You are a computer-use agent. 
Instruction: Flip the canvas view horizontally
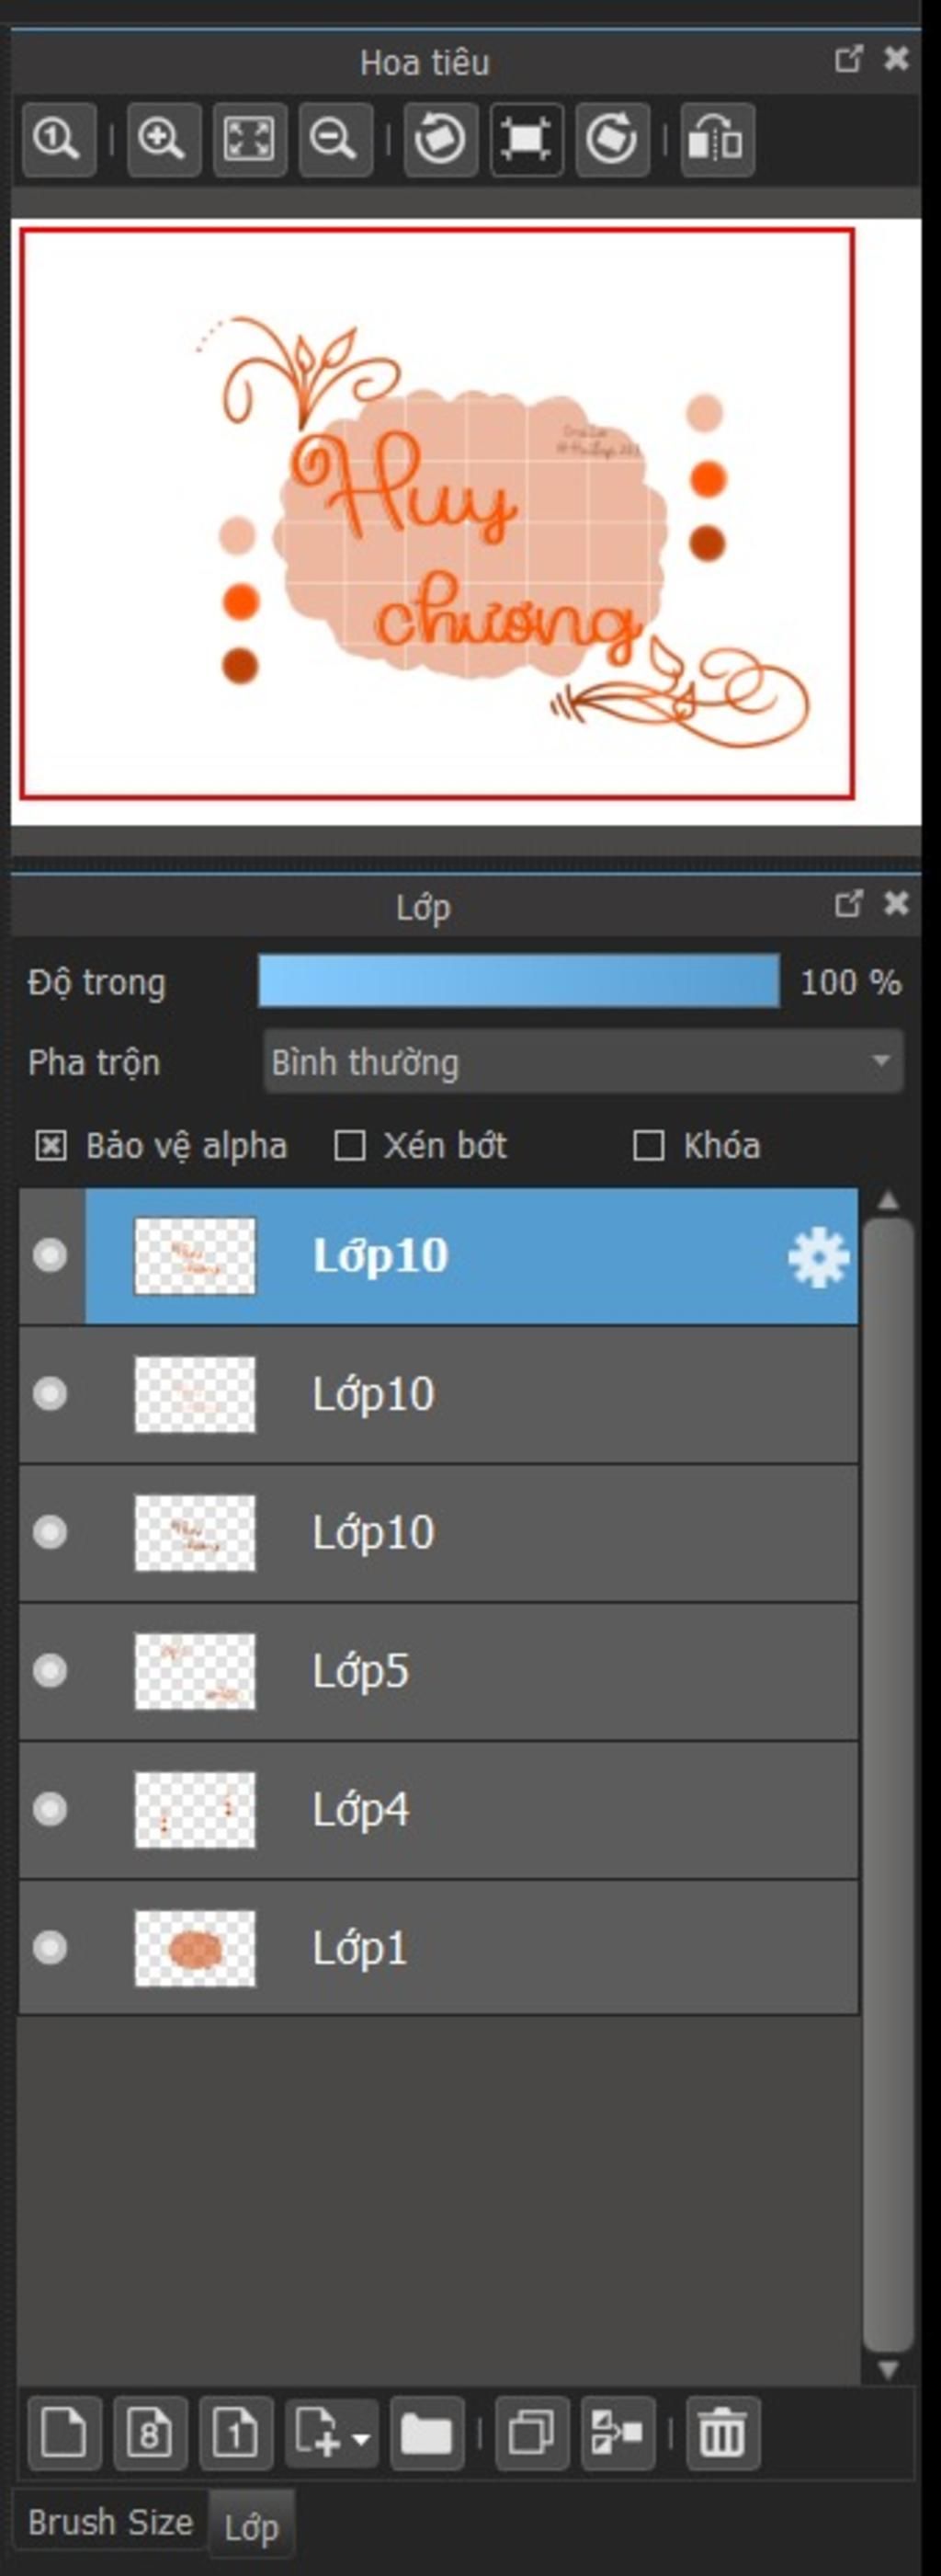click(x=718, y=139)
